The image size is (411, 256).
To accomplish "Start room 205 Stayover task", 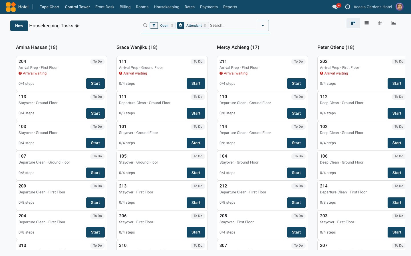I will click(x=296, y=232).
